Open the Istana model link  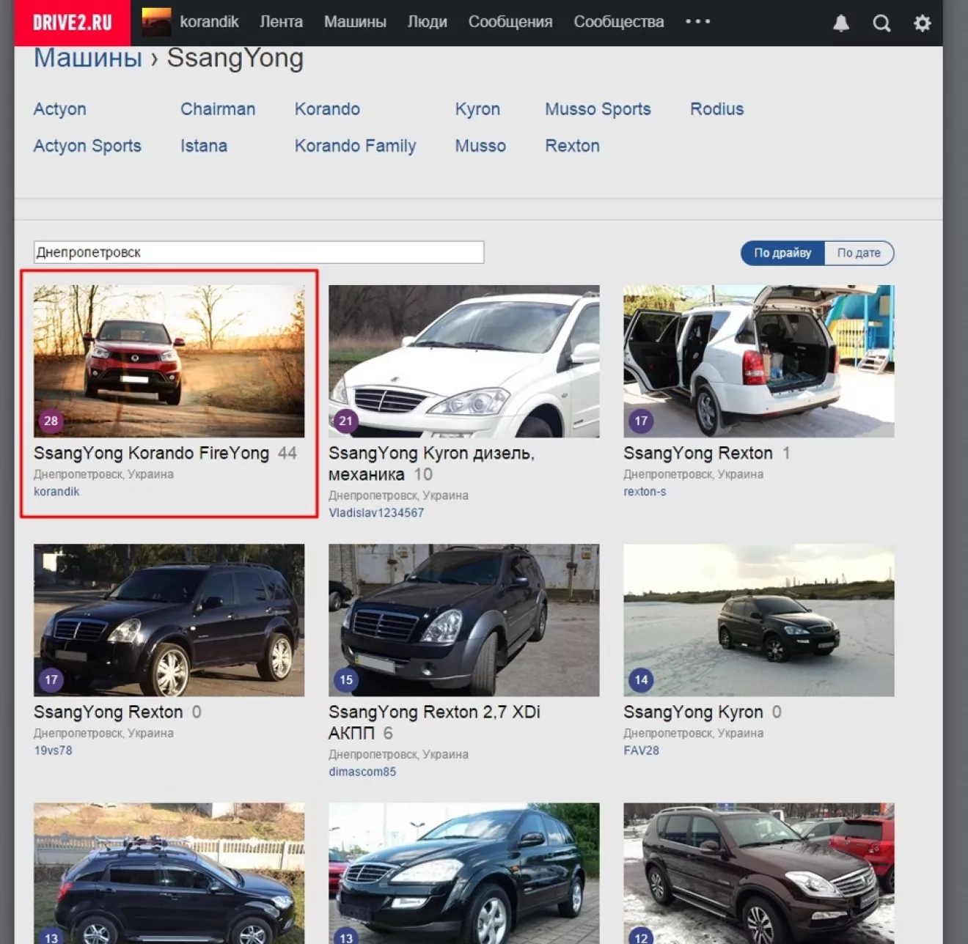[204, 146]
